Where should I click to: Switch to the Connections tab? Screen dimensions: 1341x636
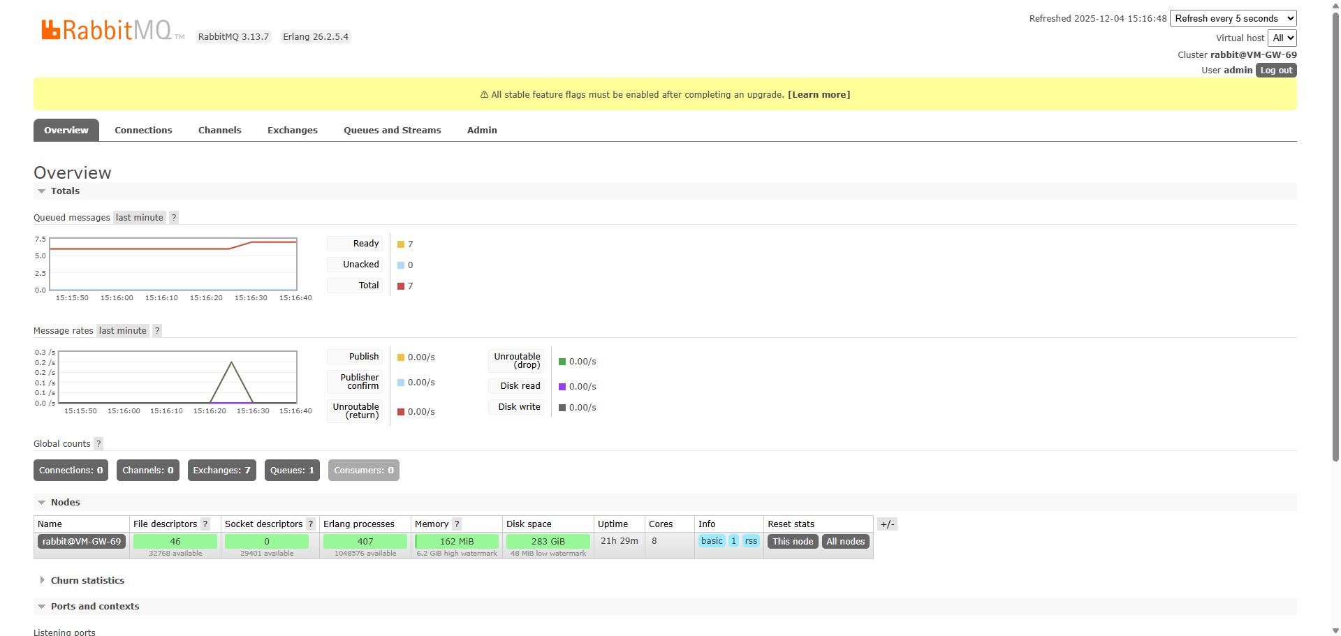pyautogui.click(x=143, y=131)
